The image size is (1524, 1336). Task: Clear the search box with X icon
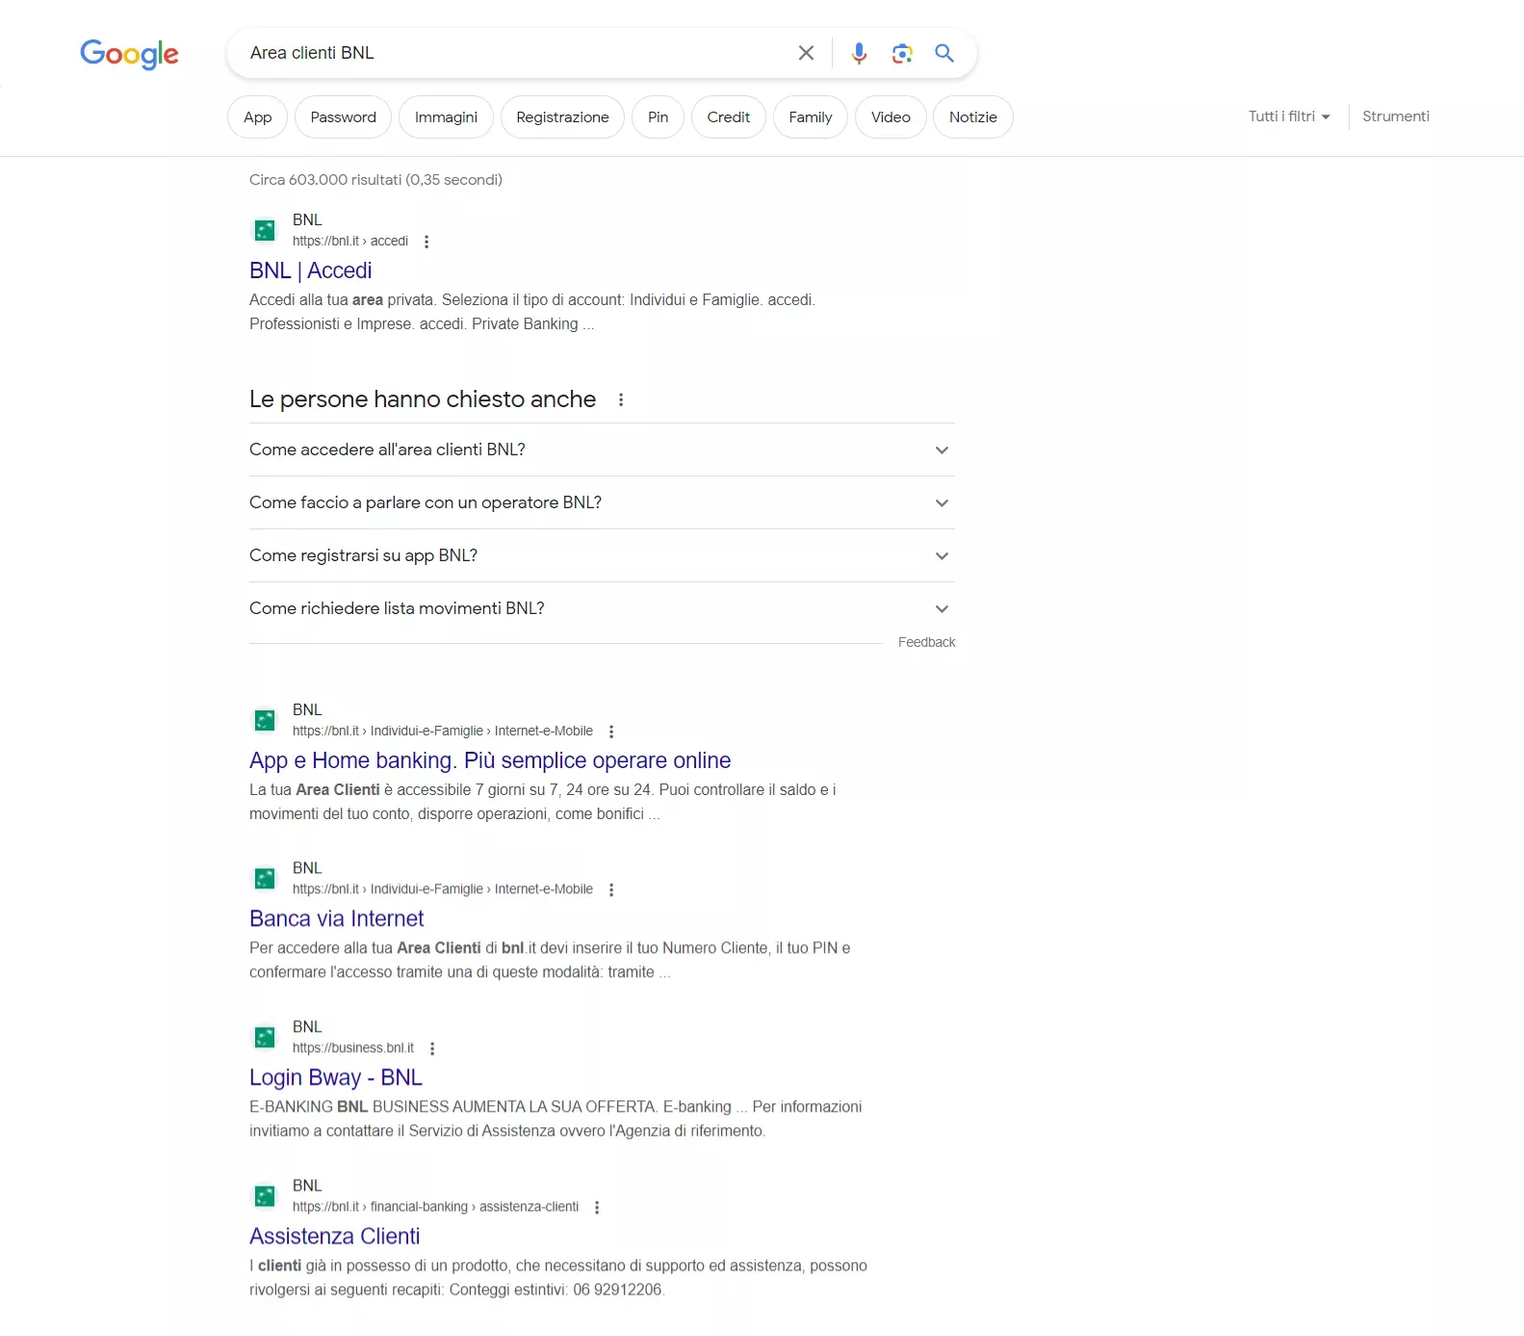tap(806, 53)
